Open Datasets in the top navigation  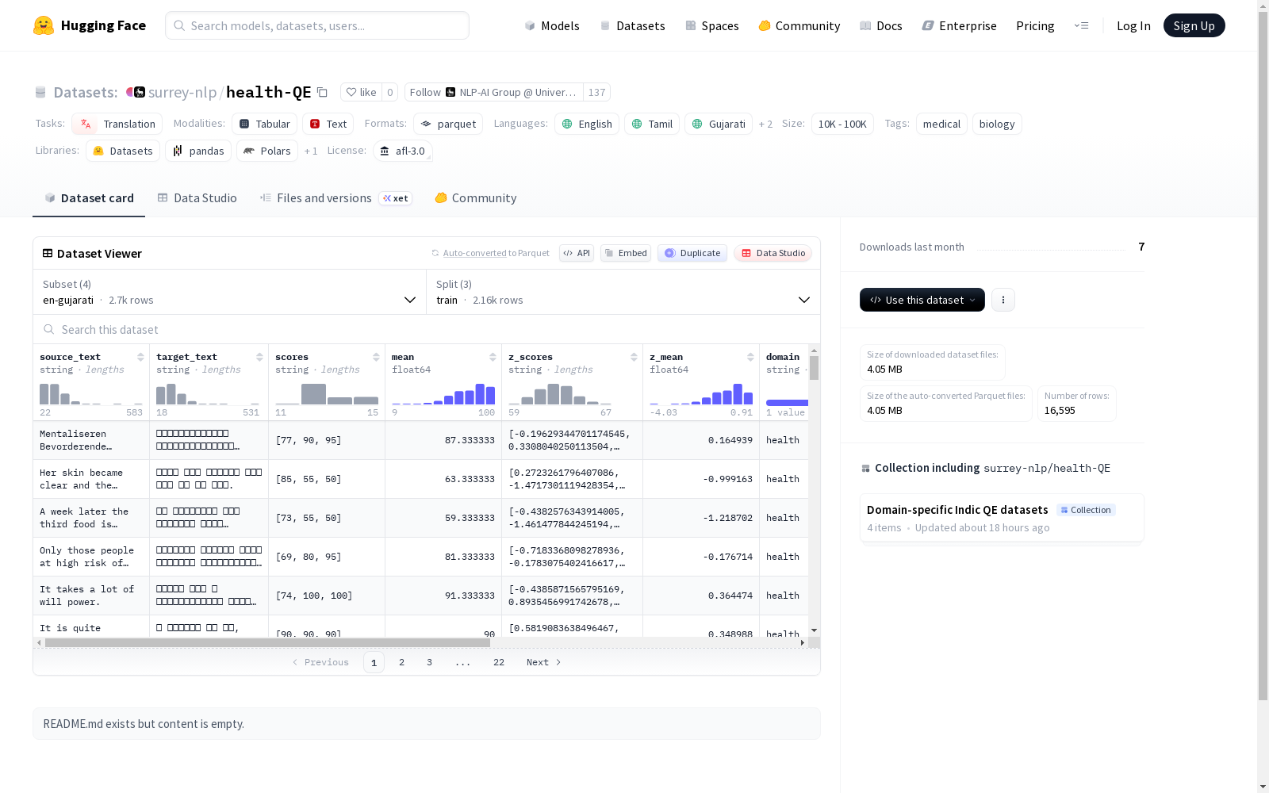[632, 25]
